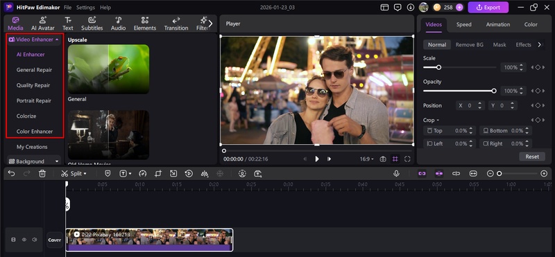Open the Split dropdown arrow
The width and height of the screenshot is (555, 257).
click(85, 174)
